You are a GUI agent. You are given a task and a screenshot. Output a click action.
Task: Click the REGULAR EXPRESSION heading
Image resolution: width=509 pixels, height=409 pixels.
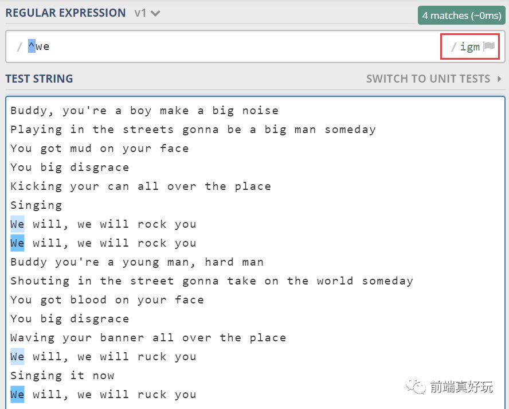point(65,13)
